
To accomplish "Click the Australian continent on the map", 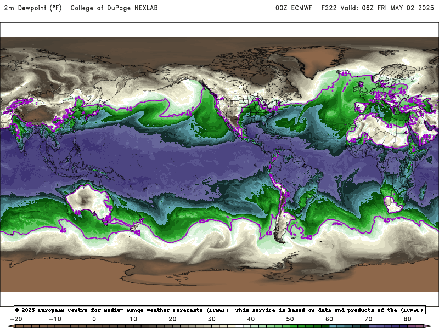I will [x=89, y=201].
